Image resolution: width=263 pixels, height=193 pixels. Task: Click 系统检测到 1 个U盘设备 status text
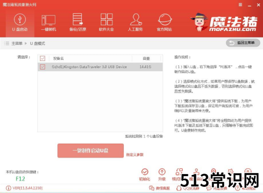[144, 136]
